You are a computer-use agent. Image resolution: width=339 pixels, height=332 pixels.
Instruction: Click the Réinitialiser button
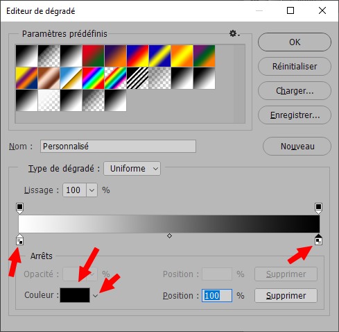click(295, 67)
